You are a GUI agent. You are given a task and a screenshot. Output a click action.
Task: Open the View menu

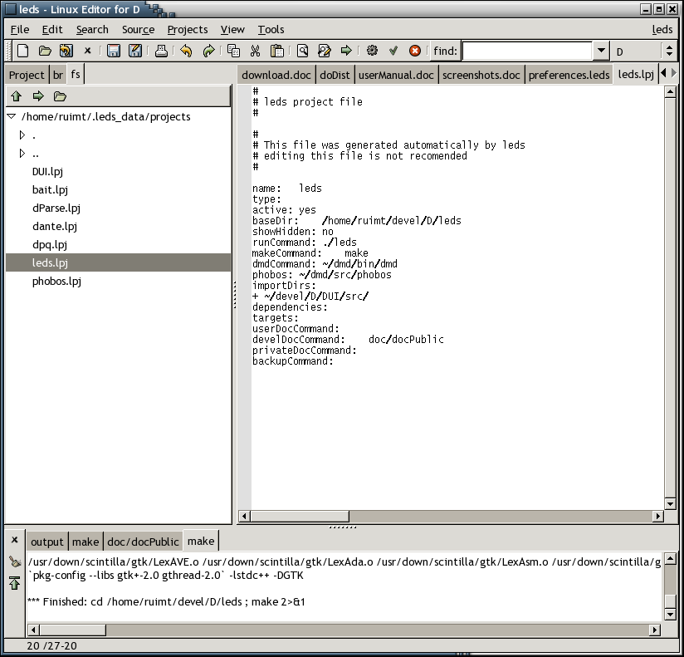click(x=232, y=29)
